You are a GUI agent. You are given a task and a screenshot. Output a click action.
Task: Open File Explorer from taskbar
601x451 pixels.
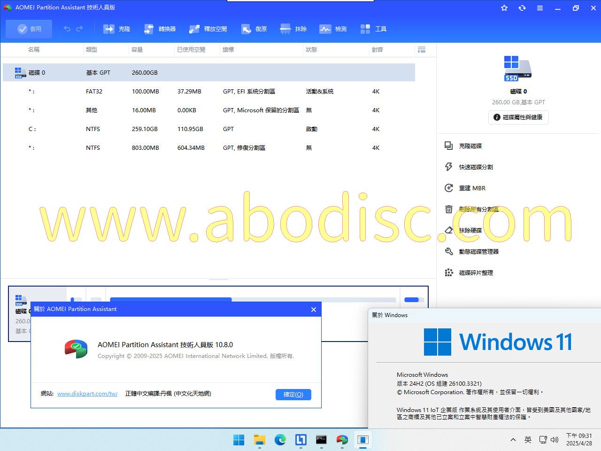(260, 440)
